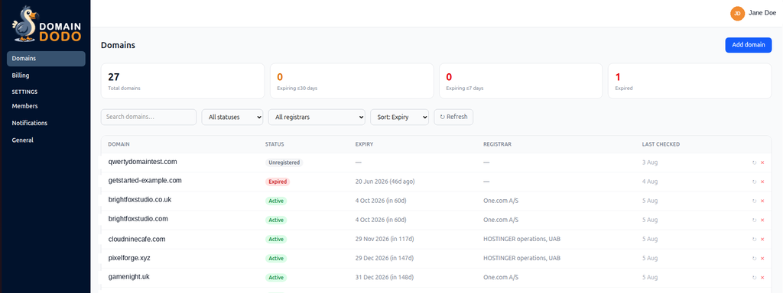
Task: Delete brightfoxstudio.com with red x
Action: [x=762, y=220]
